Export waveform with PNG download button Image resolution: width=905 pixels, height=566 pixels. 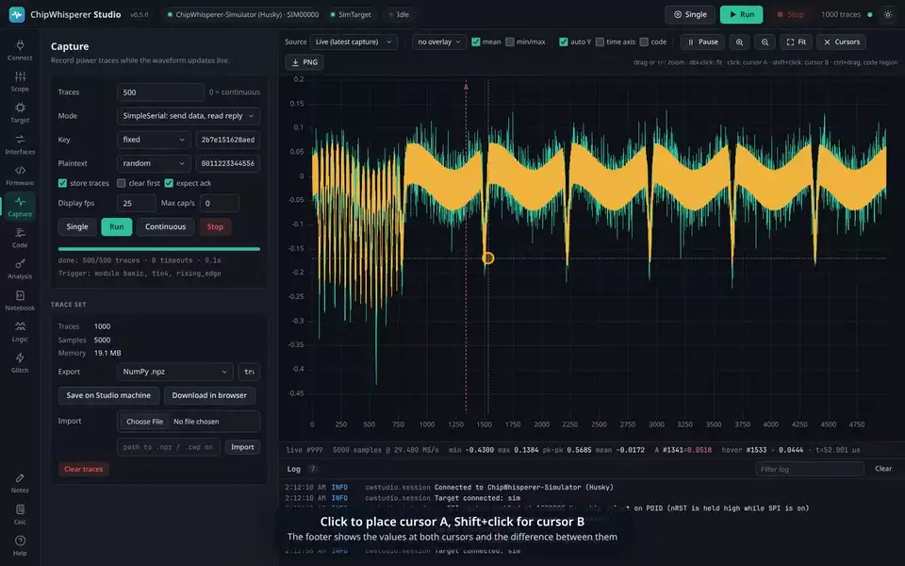point(304,62)
